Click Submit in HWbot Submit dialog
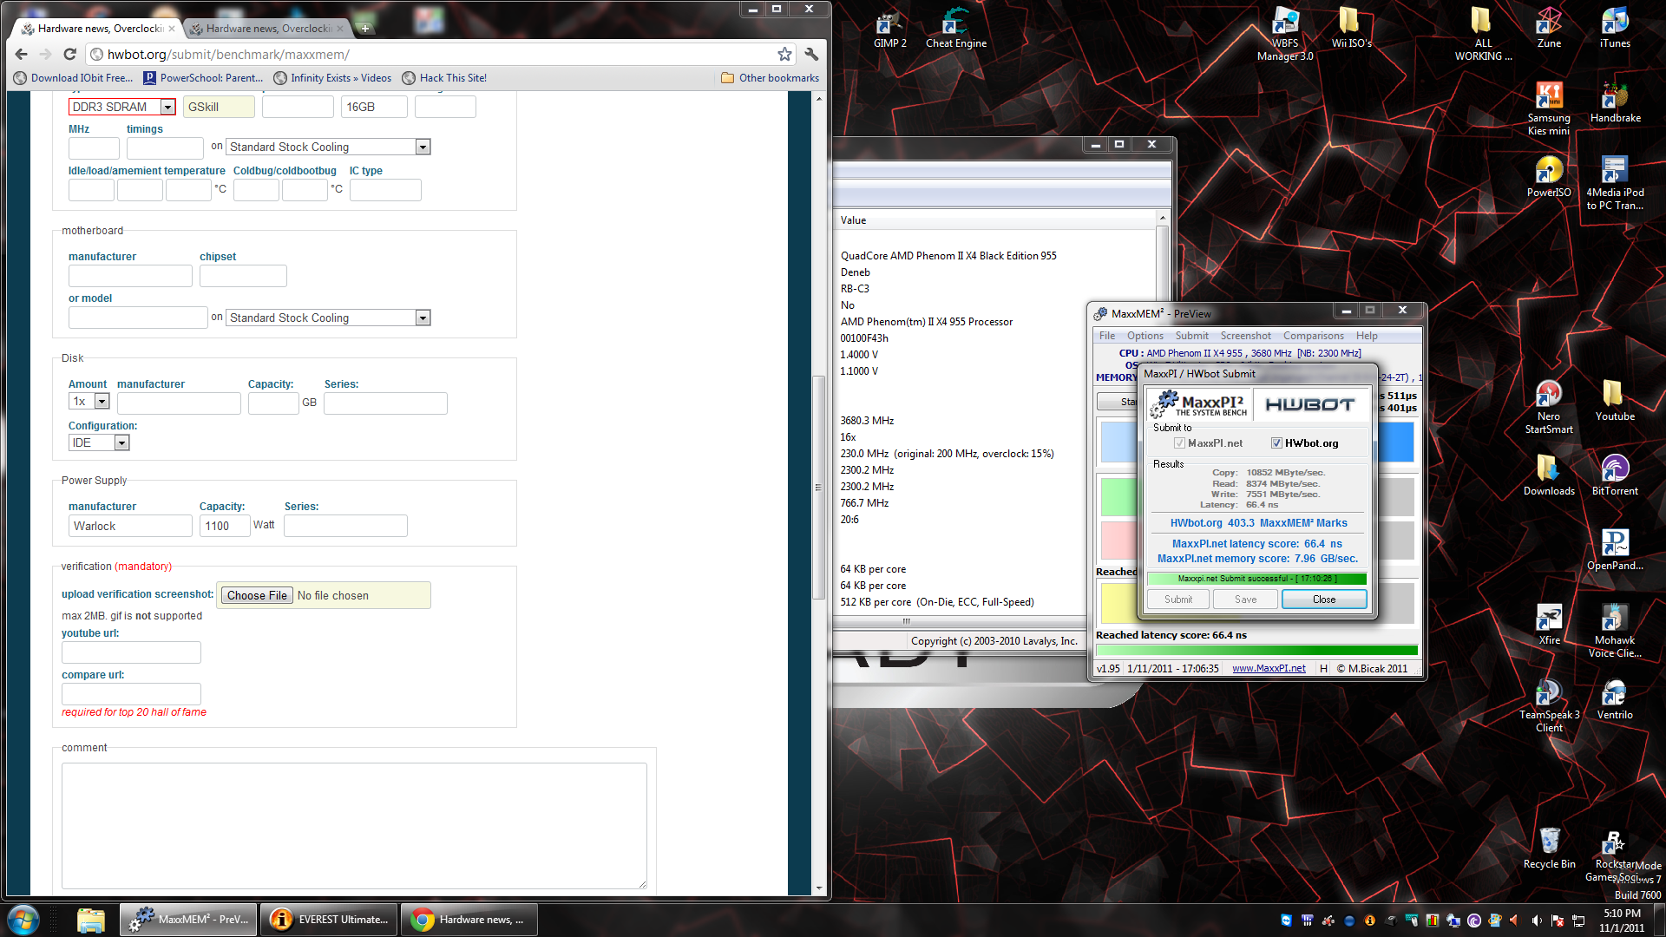Image resolution: width=1666 pixels, height=937 pixels. coord(1178,600)
